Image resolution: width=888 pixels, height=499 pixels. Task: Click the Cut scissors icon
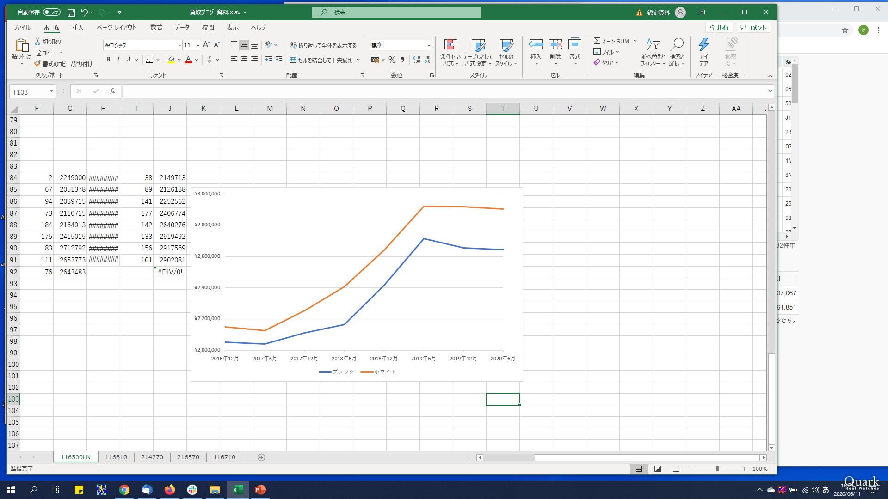click(37, 42)
